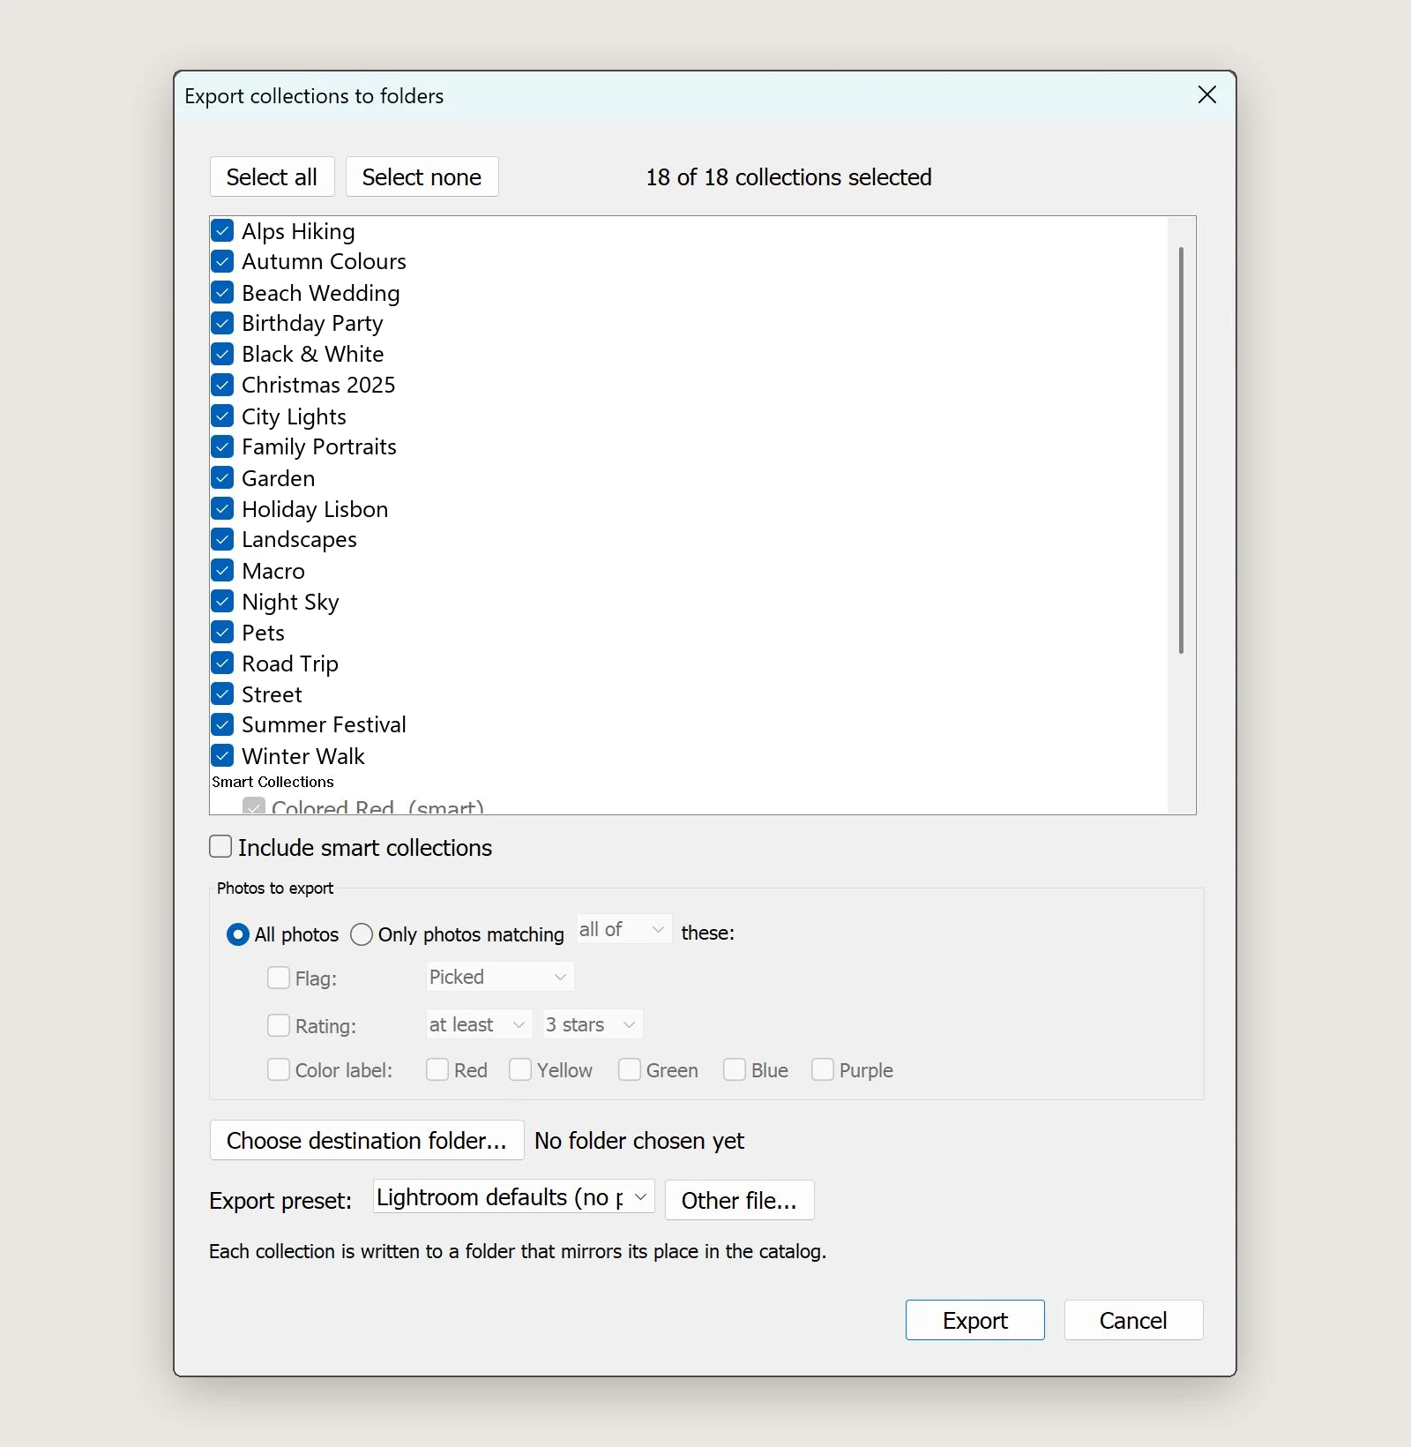
Task: Click the collection list scrollbar
Action: tap(1181, 450)
